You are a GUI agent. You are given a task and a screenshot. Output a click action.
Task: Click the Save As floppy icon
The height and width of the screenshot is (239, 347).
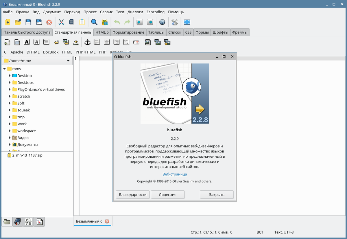point(39,22)
